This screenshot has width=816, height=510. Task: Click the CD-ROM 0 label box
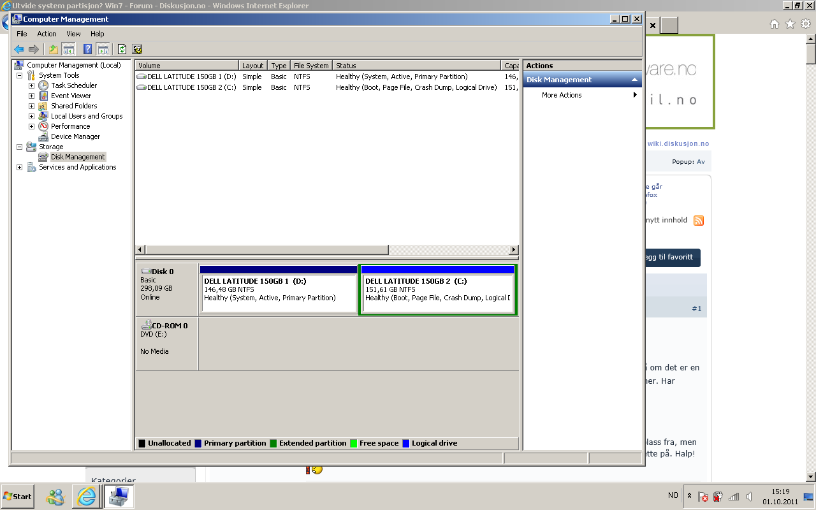(x=167, y=344)
